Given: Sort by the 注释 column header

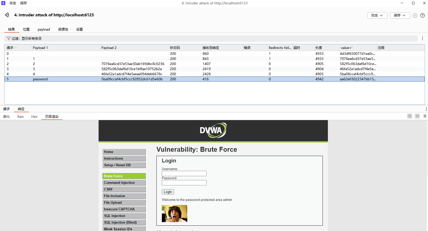Looking at the screenshot, I should 401,48.
